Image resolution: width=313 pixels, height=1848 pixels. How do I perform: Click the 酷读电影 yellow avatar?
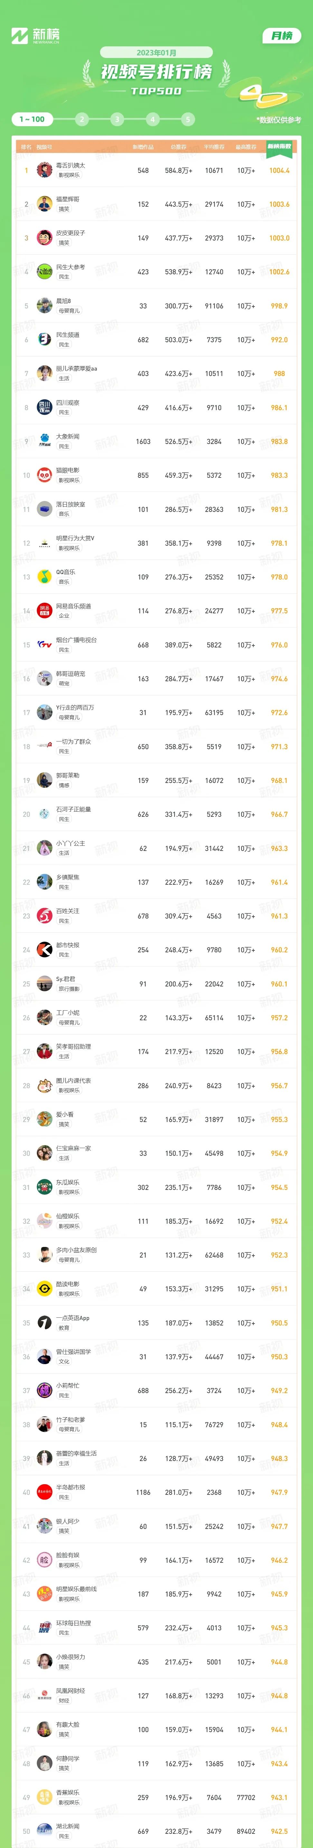(44, 1289)
